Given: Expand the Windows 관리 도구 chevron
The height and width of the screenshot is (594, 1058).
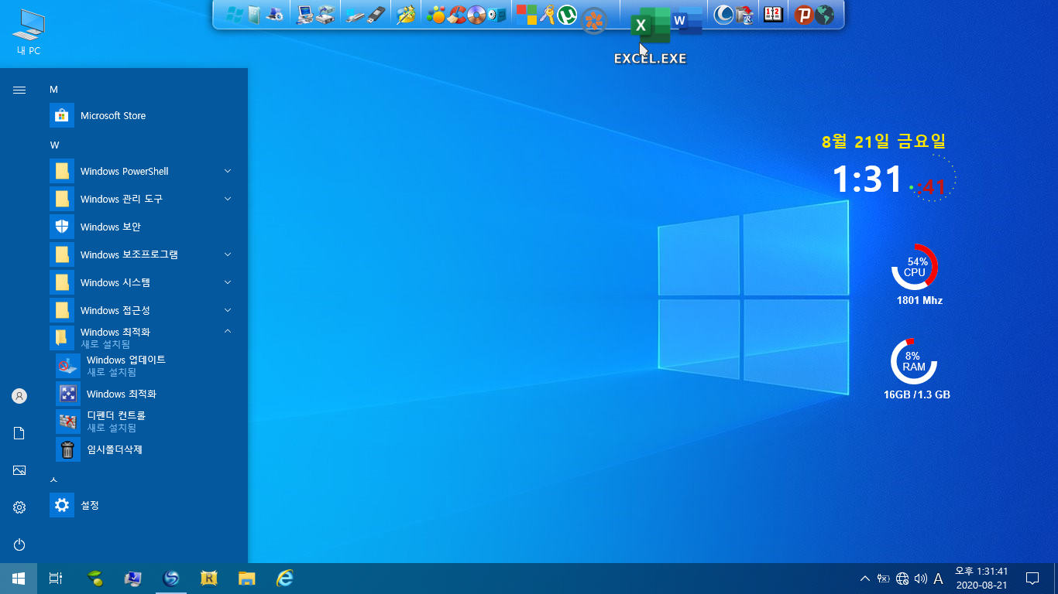Looking at the screenshot, I should pos(228,199).
